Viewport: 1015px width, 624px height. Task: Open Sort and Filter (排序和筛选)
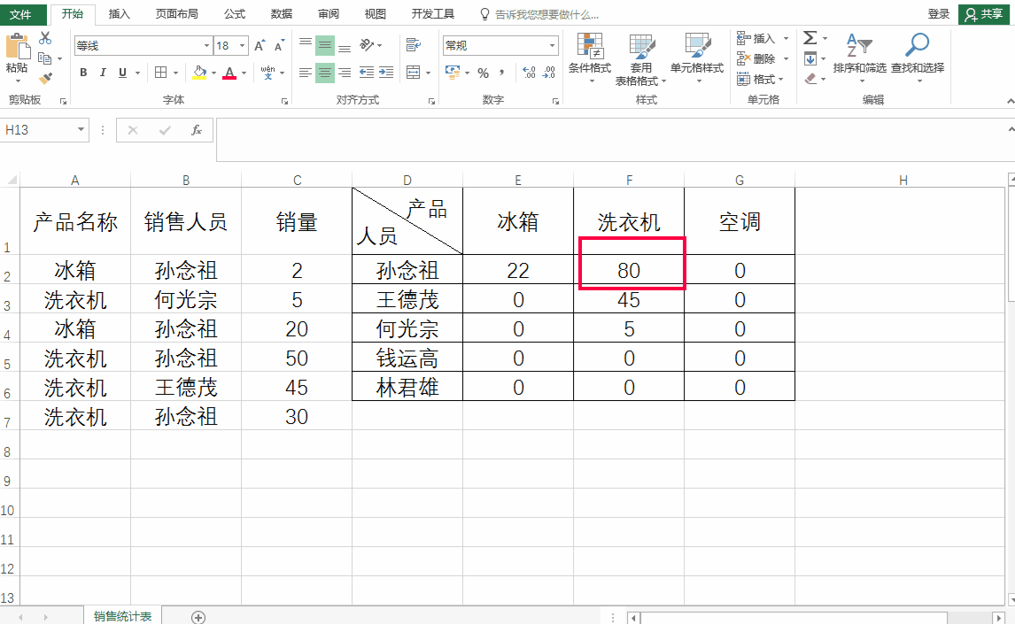(860, 58)
